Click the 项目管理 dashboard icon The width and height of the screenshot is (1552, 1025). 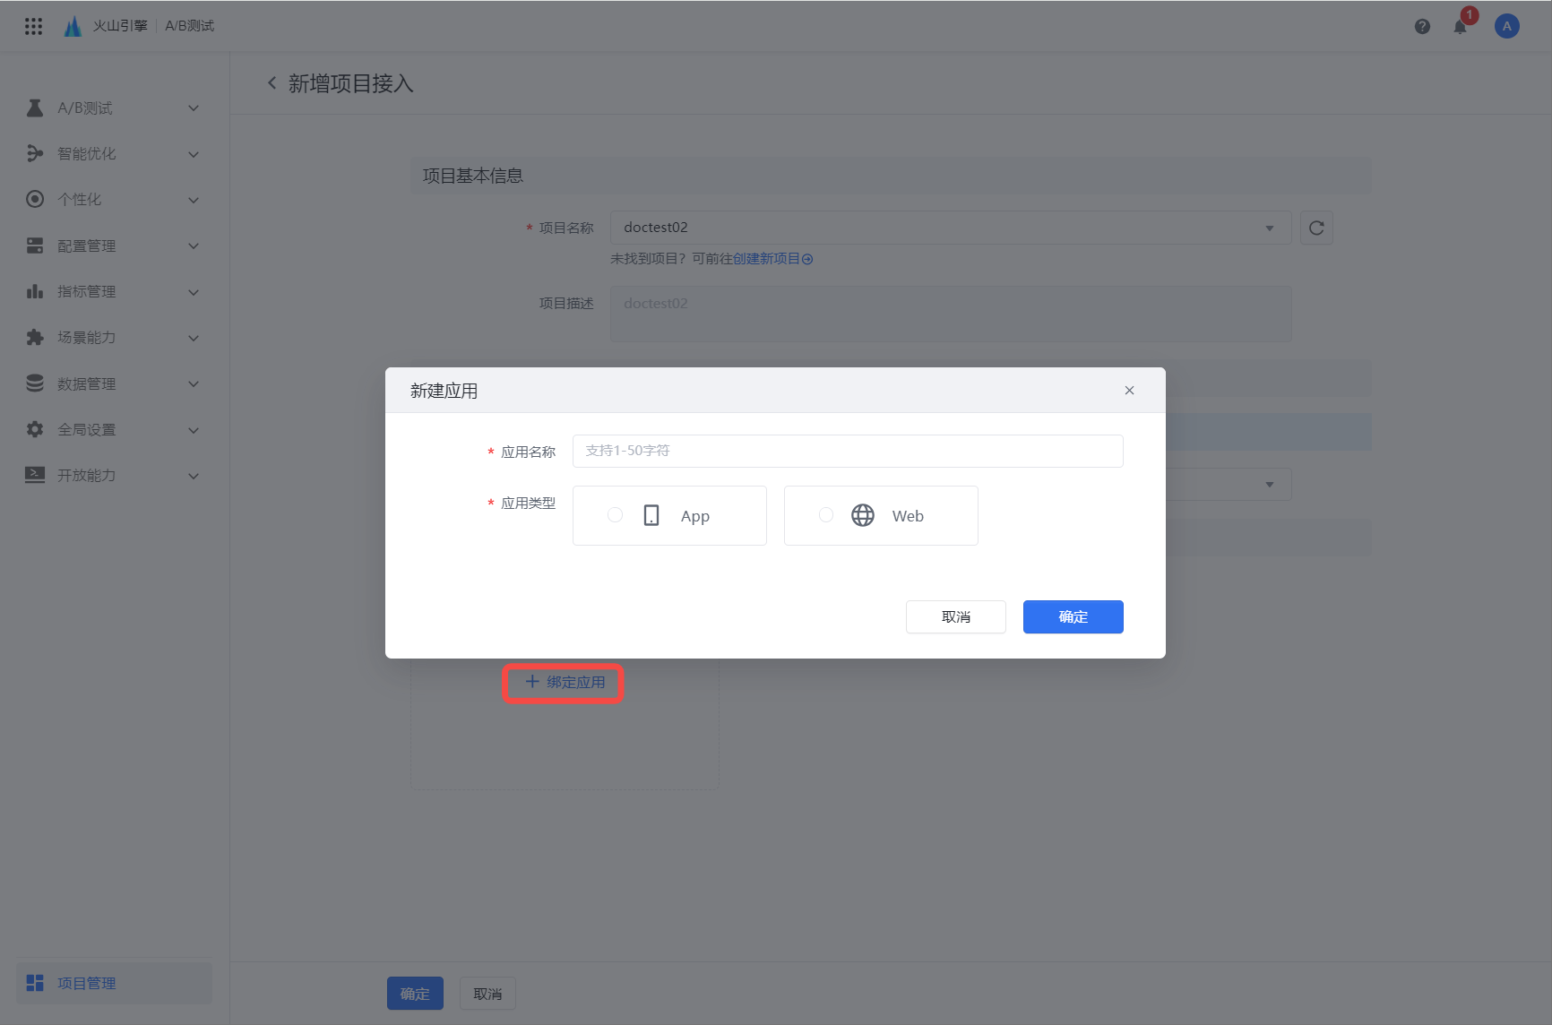pyautogui.click(x=35, y=983)
